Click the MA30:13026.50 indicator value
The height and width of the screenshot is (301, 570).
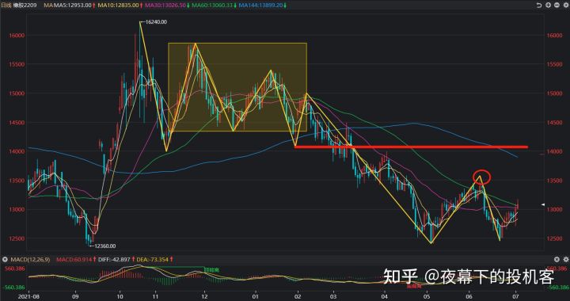[165, 5]
